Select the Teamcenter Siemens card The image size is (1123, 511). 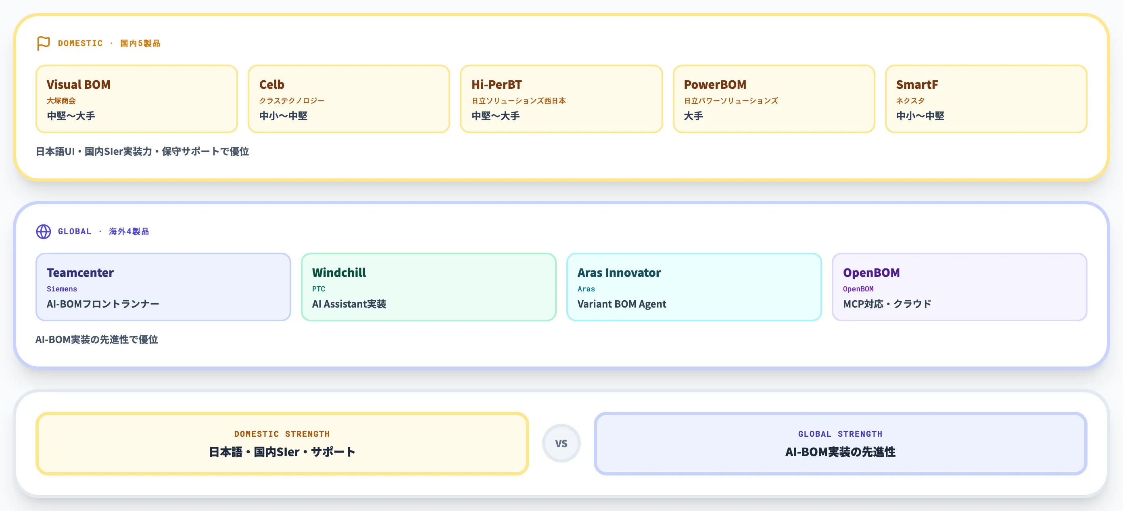pos(163,287)
